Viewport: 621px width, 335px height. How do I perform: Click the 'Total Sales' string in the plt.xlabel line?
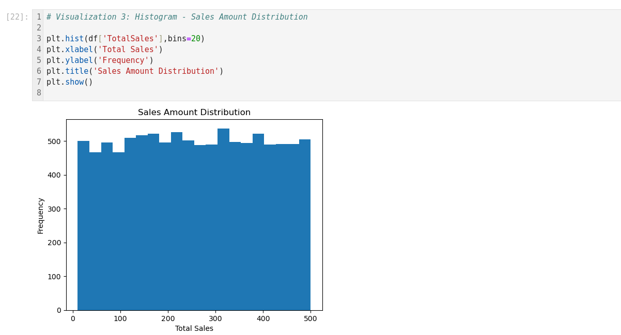click(128, 50)
